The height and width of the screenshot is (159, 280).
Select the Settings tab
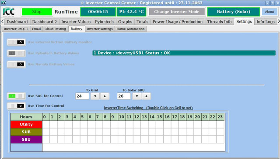244,21
